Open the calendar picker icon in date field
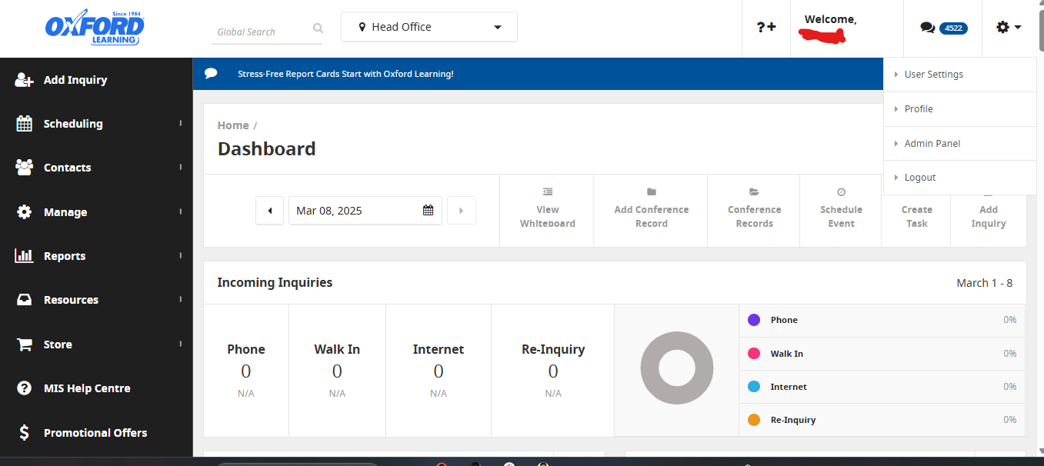 [x=429, y=210]
